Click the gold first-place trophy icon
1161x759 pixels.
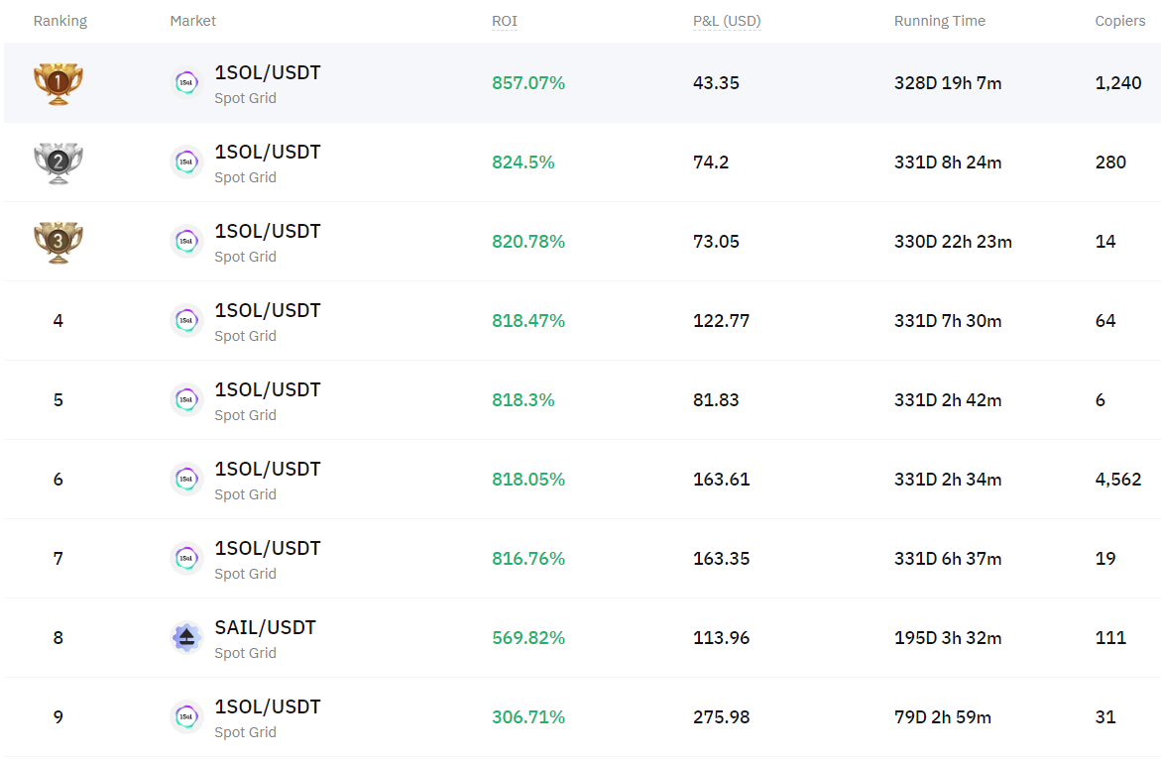point(58,83)
